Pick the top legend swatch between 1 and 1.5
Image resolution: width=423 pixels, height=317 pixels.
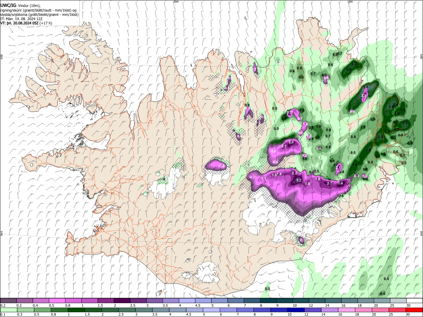coord(90,301)
